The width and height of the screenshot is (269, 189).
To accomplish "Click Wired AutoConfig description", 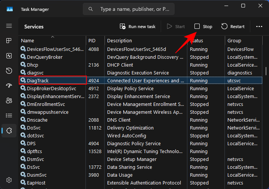I will (x=127, y=136).
